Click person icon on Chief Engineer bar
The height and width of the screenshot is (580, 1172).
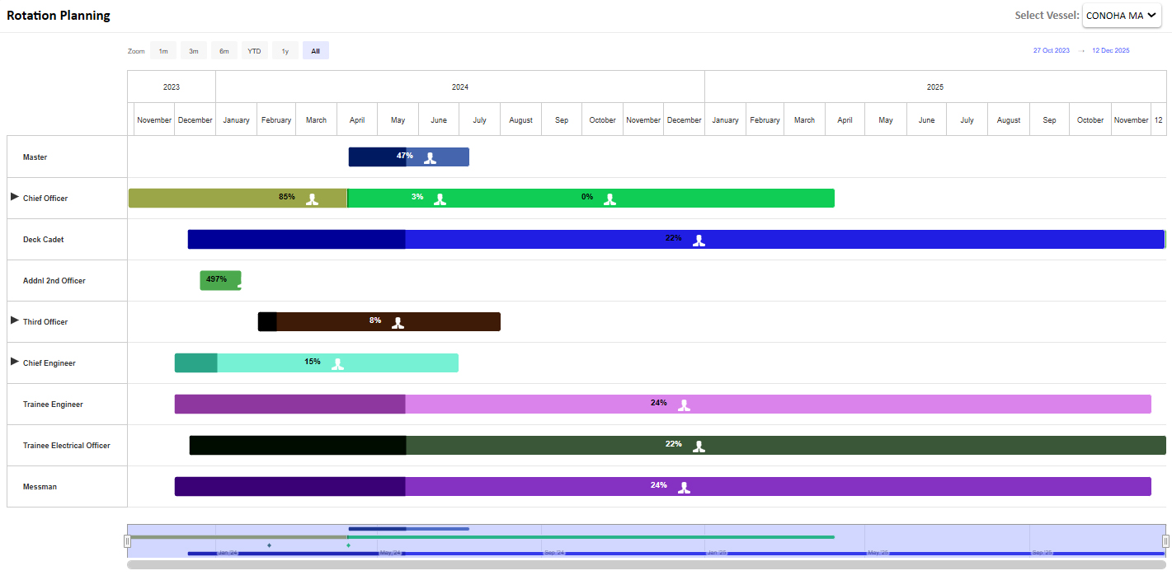click(337, 364)
